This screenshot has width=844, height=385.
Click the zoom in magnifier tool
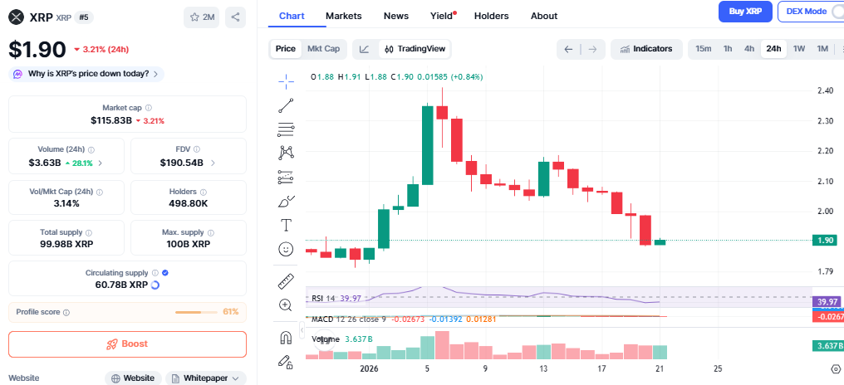coord(287,305)
